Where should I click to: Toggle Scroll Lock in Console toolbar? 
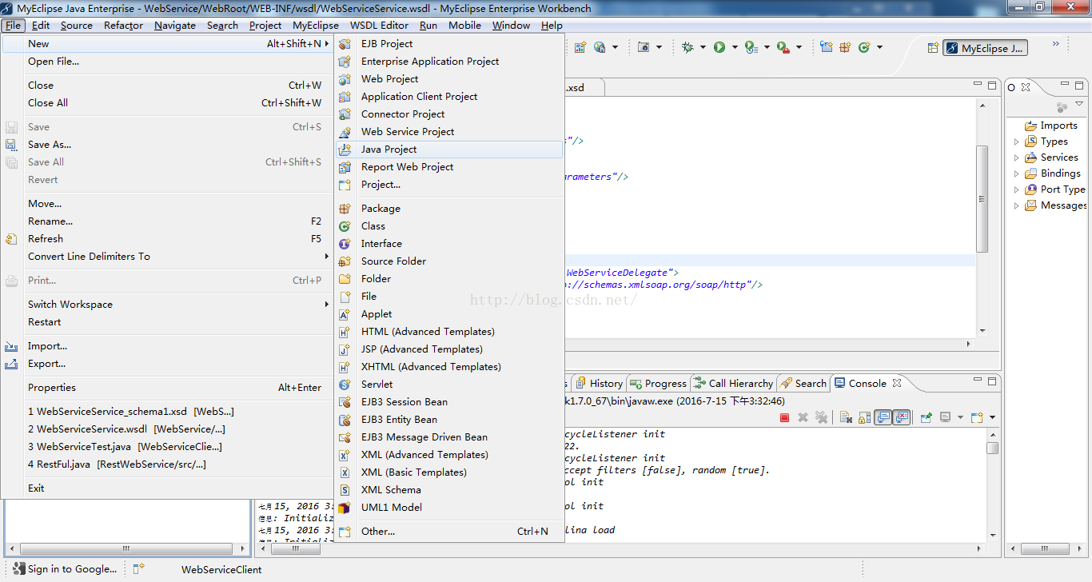coord(864,417)
